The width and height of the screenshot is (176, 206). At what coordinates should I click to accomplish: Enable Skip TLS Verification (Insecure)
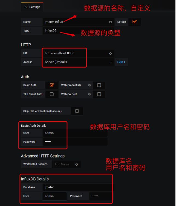coord(77,111)
